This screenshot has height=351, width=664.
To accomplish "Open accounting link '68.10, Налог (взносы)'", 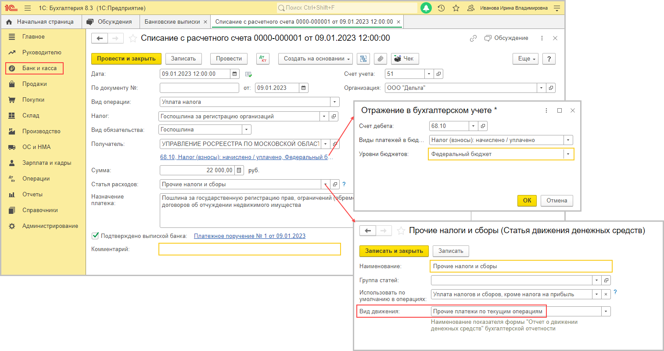I will pos(247,157).
